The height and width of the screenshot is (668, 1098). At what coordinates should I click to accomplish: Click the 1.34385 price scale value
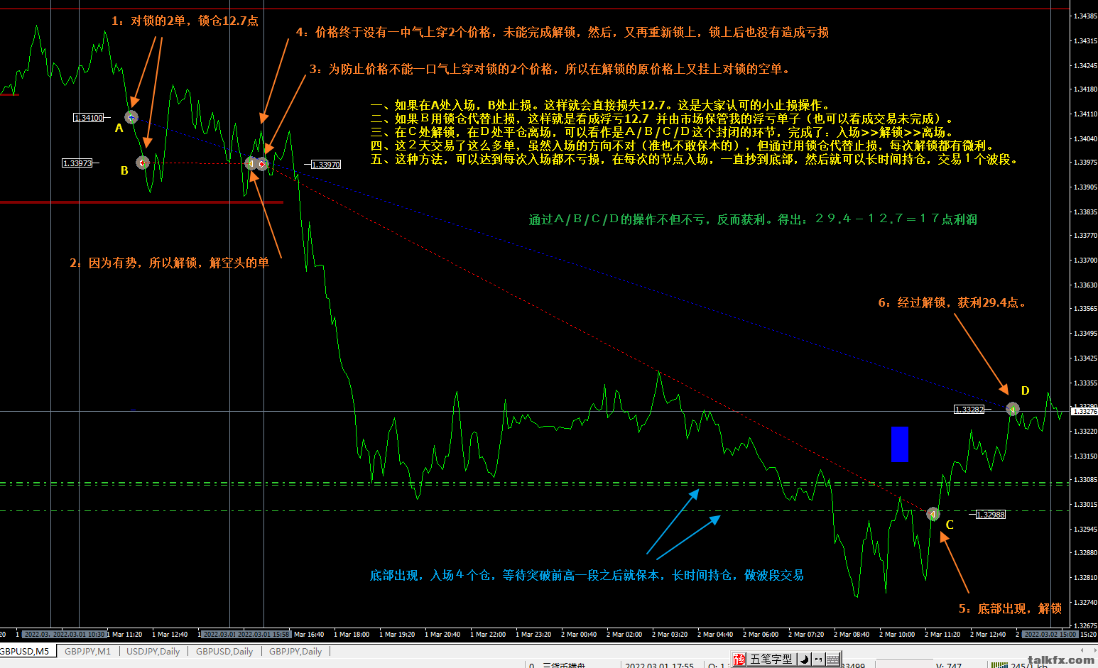[1085, 16]
